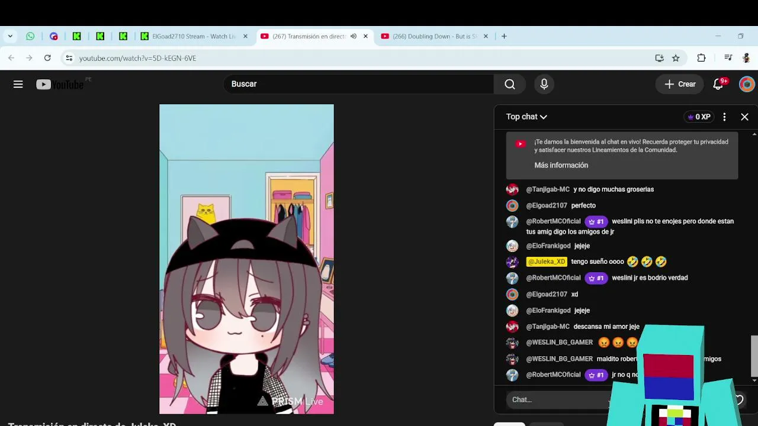Screen dimensions: 758x426
Task: Close the live chat panel
Action: click(744, 117)
